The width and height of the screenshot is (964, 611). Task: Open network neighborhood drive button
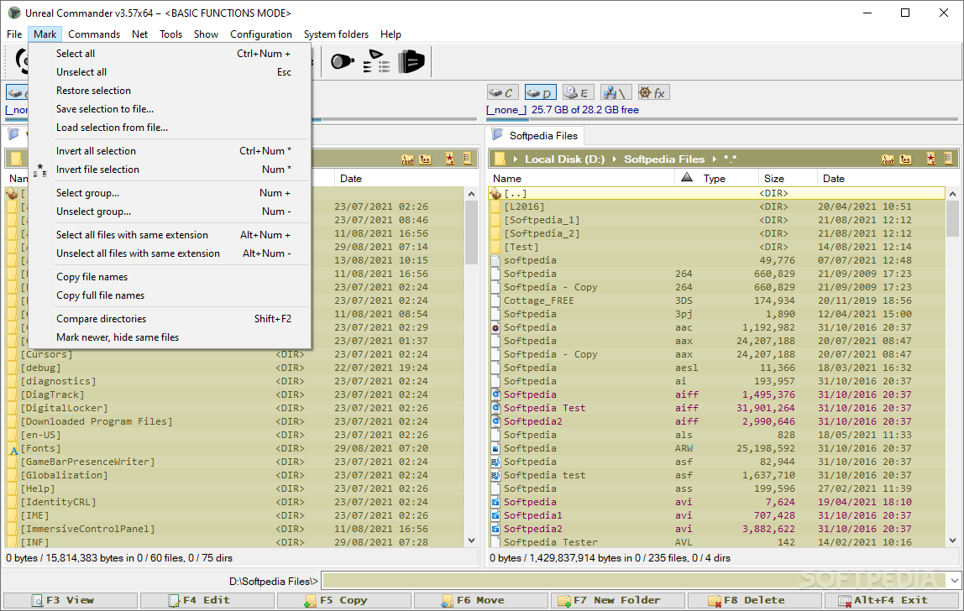coord(616,92)
